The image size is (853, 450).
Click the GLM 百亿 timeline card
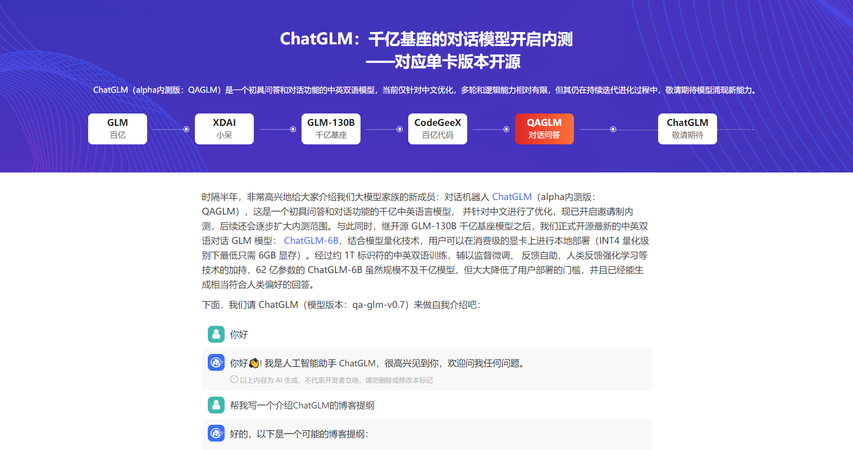click(x=117, y=129)
